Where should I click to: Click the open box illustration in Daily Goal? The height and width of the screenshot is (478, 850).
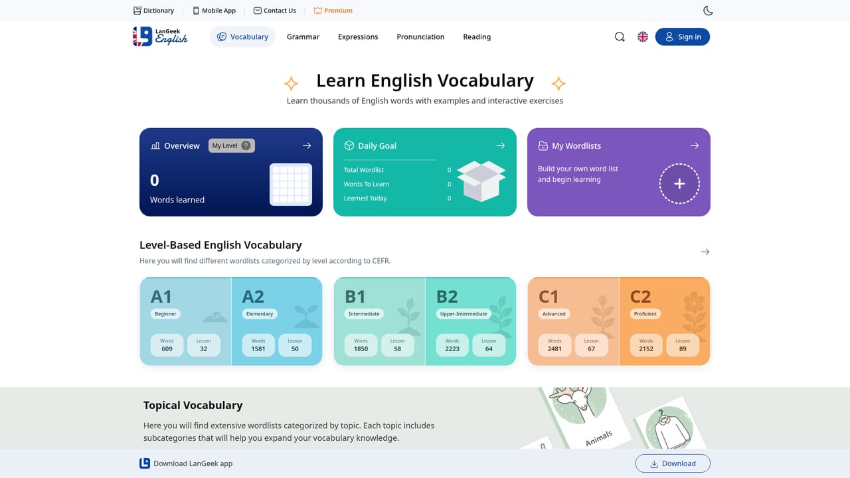click(481, 181)
